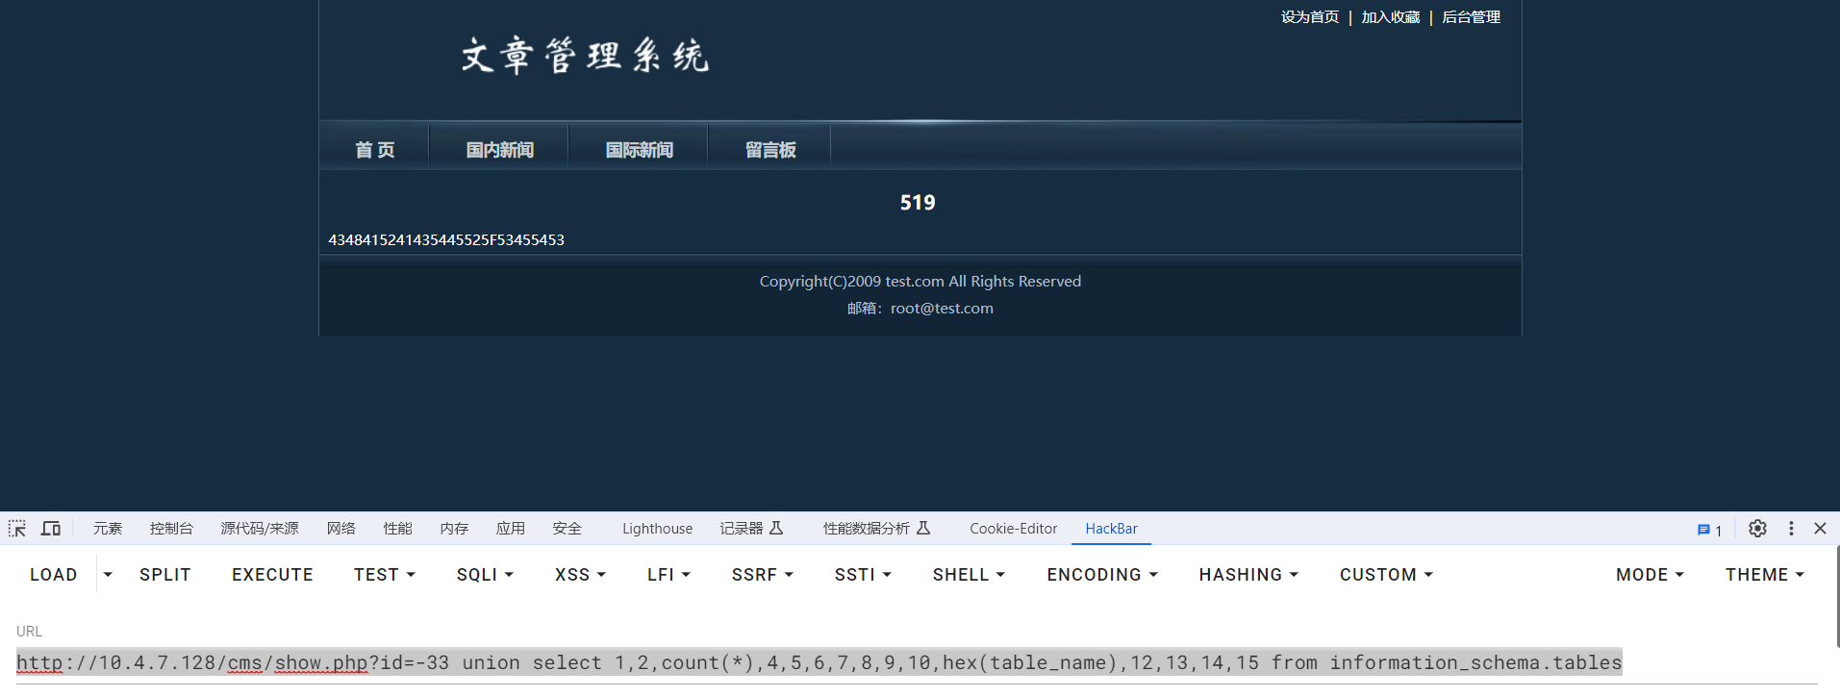Open the 后台管理 link
Screen dimensions: 1840x696
point(1471,17)
